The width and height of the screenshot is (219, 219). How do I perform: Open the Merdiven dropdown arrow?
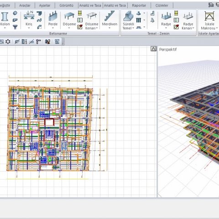point(109,28)
